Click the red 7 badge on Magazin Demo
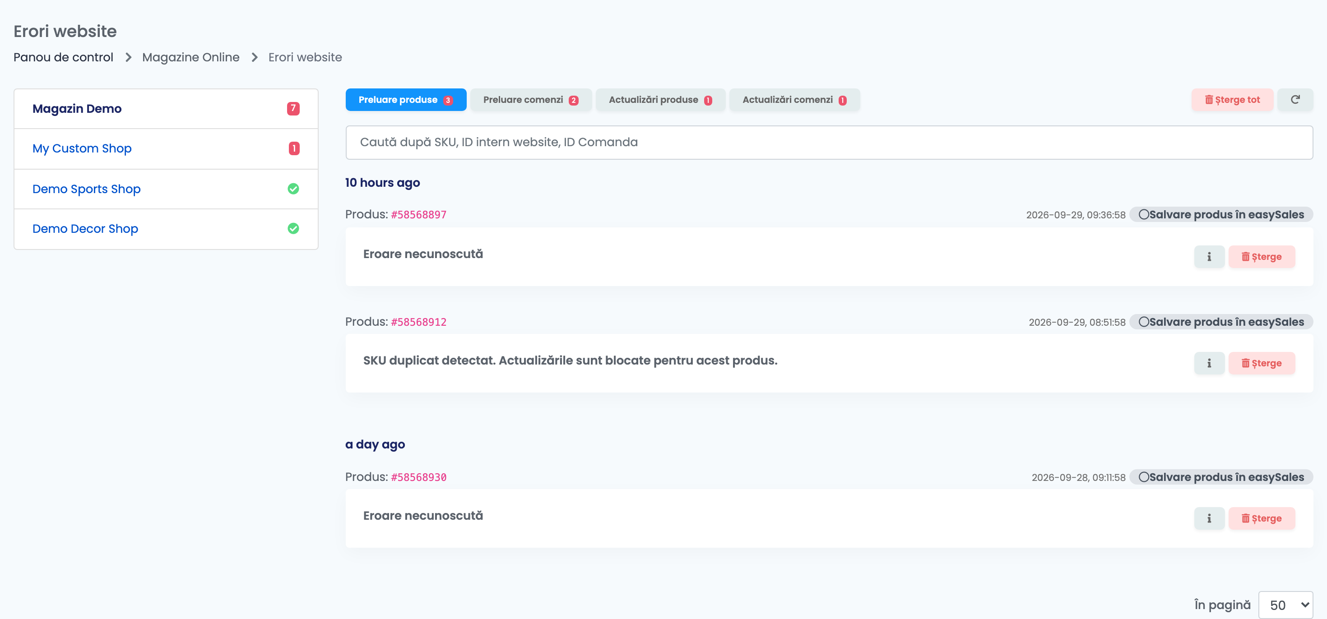Viewport: 1327px width, 619px height. click(x=293, y=108)
